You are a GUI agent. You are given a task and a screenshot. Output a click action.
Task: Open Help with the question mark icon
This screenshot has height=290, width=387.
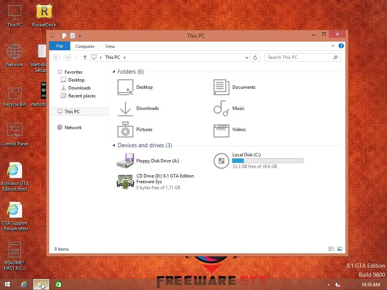pos(341,46)
